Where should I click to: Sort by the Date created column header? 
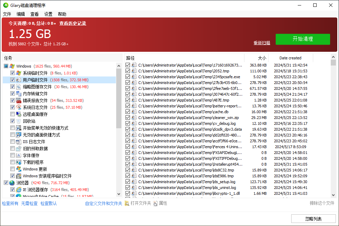(x=291, y=58)
